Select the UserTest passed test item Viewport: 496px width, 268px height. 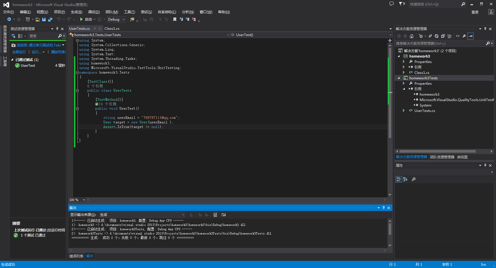pos(38,66)
